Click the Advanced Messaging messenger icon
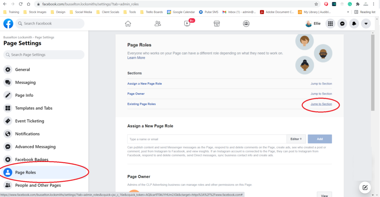Screen dimensions: 380x197 click(8, 147)
